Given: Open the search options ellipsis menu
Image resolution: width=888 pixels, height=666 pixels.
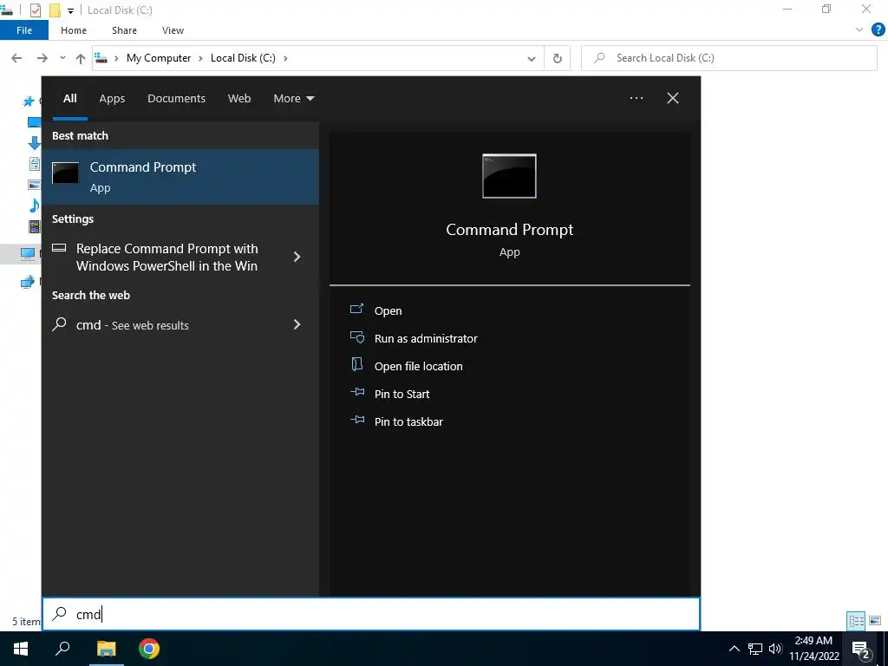Looking at the screenshot, I should [637, 98].
